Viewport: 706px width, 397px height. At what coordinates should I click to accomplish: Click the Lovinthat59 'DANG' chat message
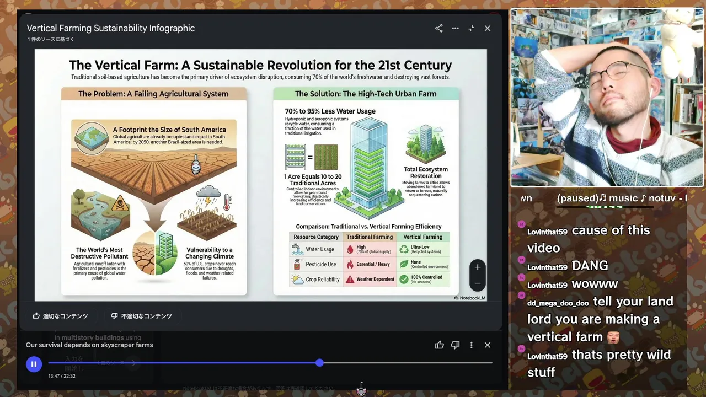coord(568,266)
